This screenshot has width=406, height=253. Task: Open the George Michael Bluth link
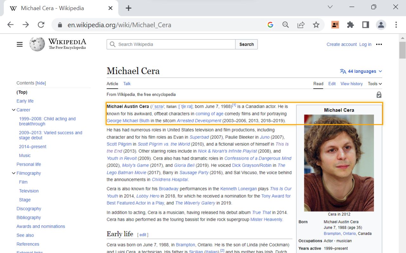(x=128, y=121)
